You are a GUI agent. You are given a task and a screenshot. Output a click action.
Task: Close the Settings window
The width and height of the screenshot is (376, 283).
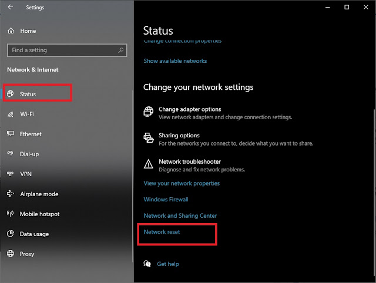click(366, 7)
